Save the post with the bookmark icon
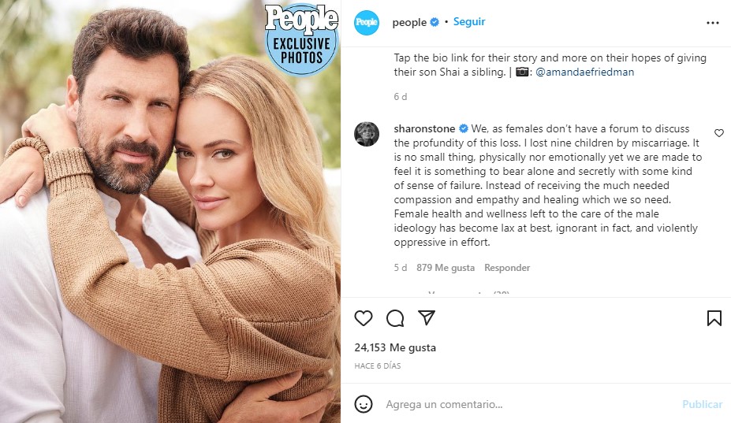 (714, 318)
